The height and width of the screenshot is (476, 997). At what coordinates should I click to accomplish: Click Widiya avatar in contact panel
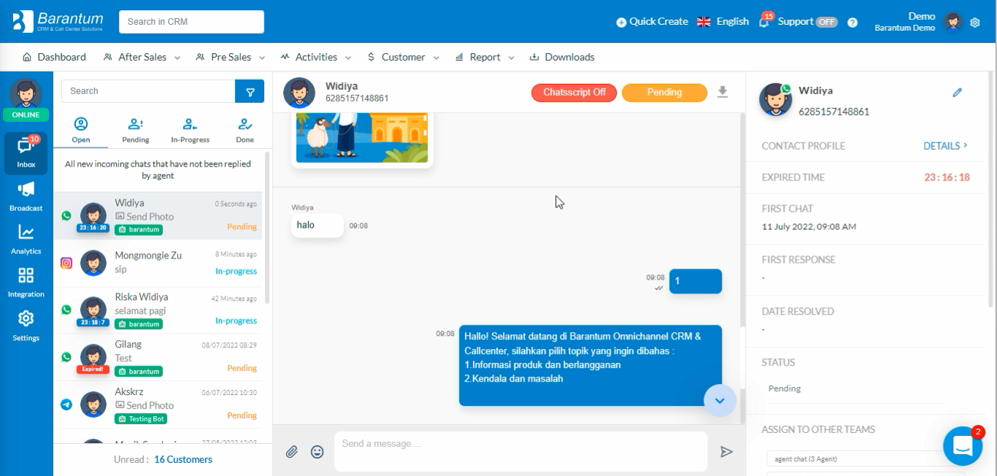click(x=775, y=100)
